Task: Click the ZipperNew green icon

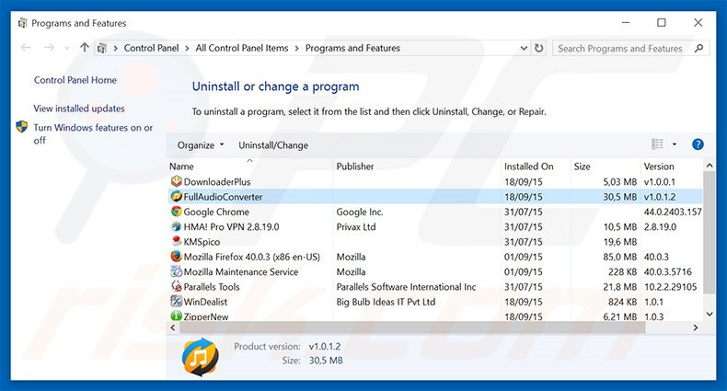Action: tap(176, 316)
